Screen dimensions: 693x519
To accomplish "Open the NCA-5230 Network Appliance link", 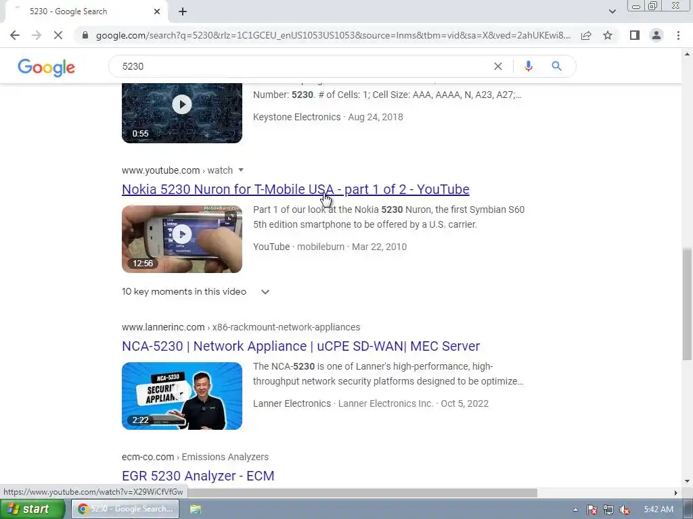I will click(300, 346).
